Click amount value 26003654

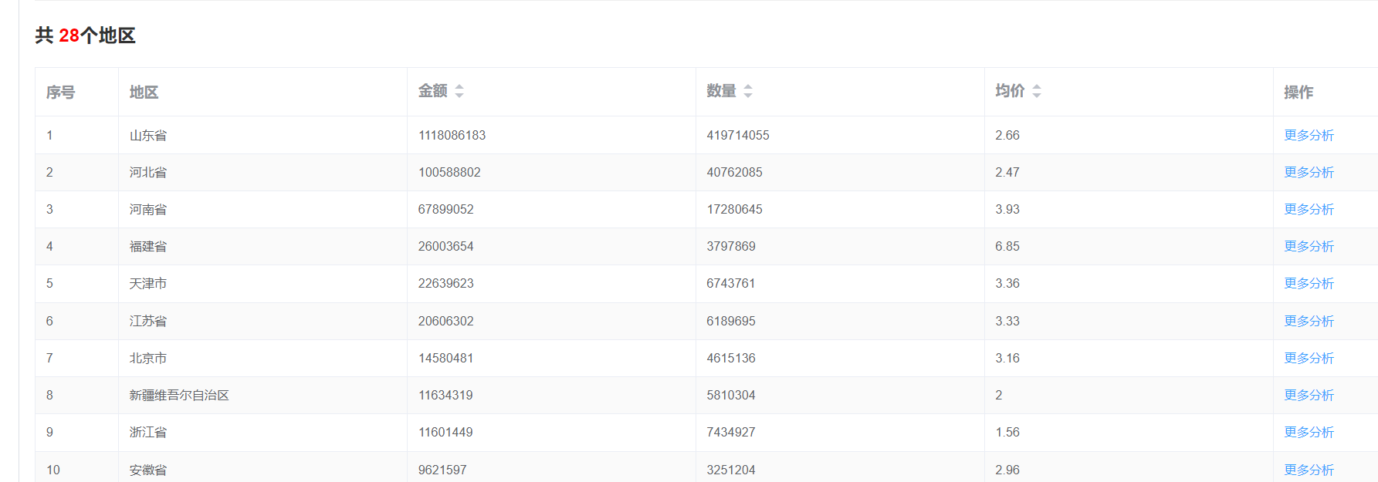point(446,246)
